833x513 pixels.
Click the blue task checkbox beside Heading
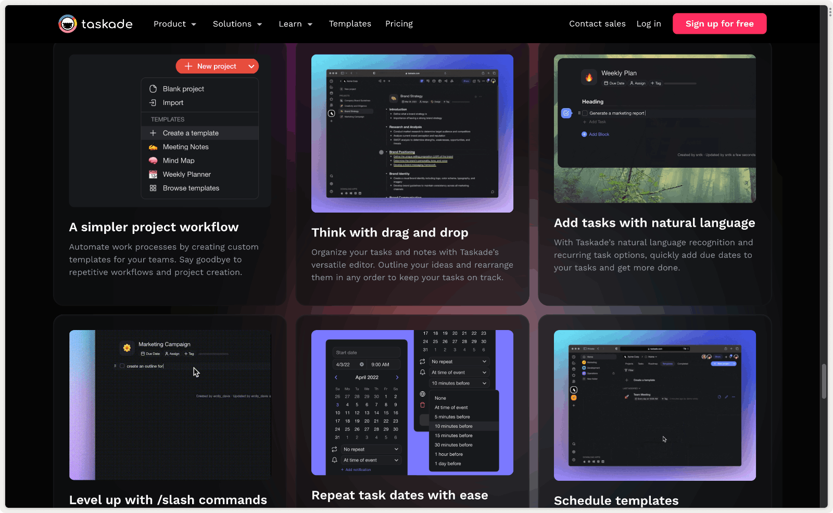click(566, 113)
